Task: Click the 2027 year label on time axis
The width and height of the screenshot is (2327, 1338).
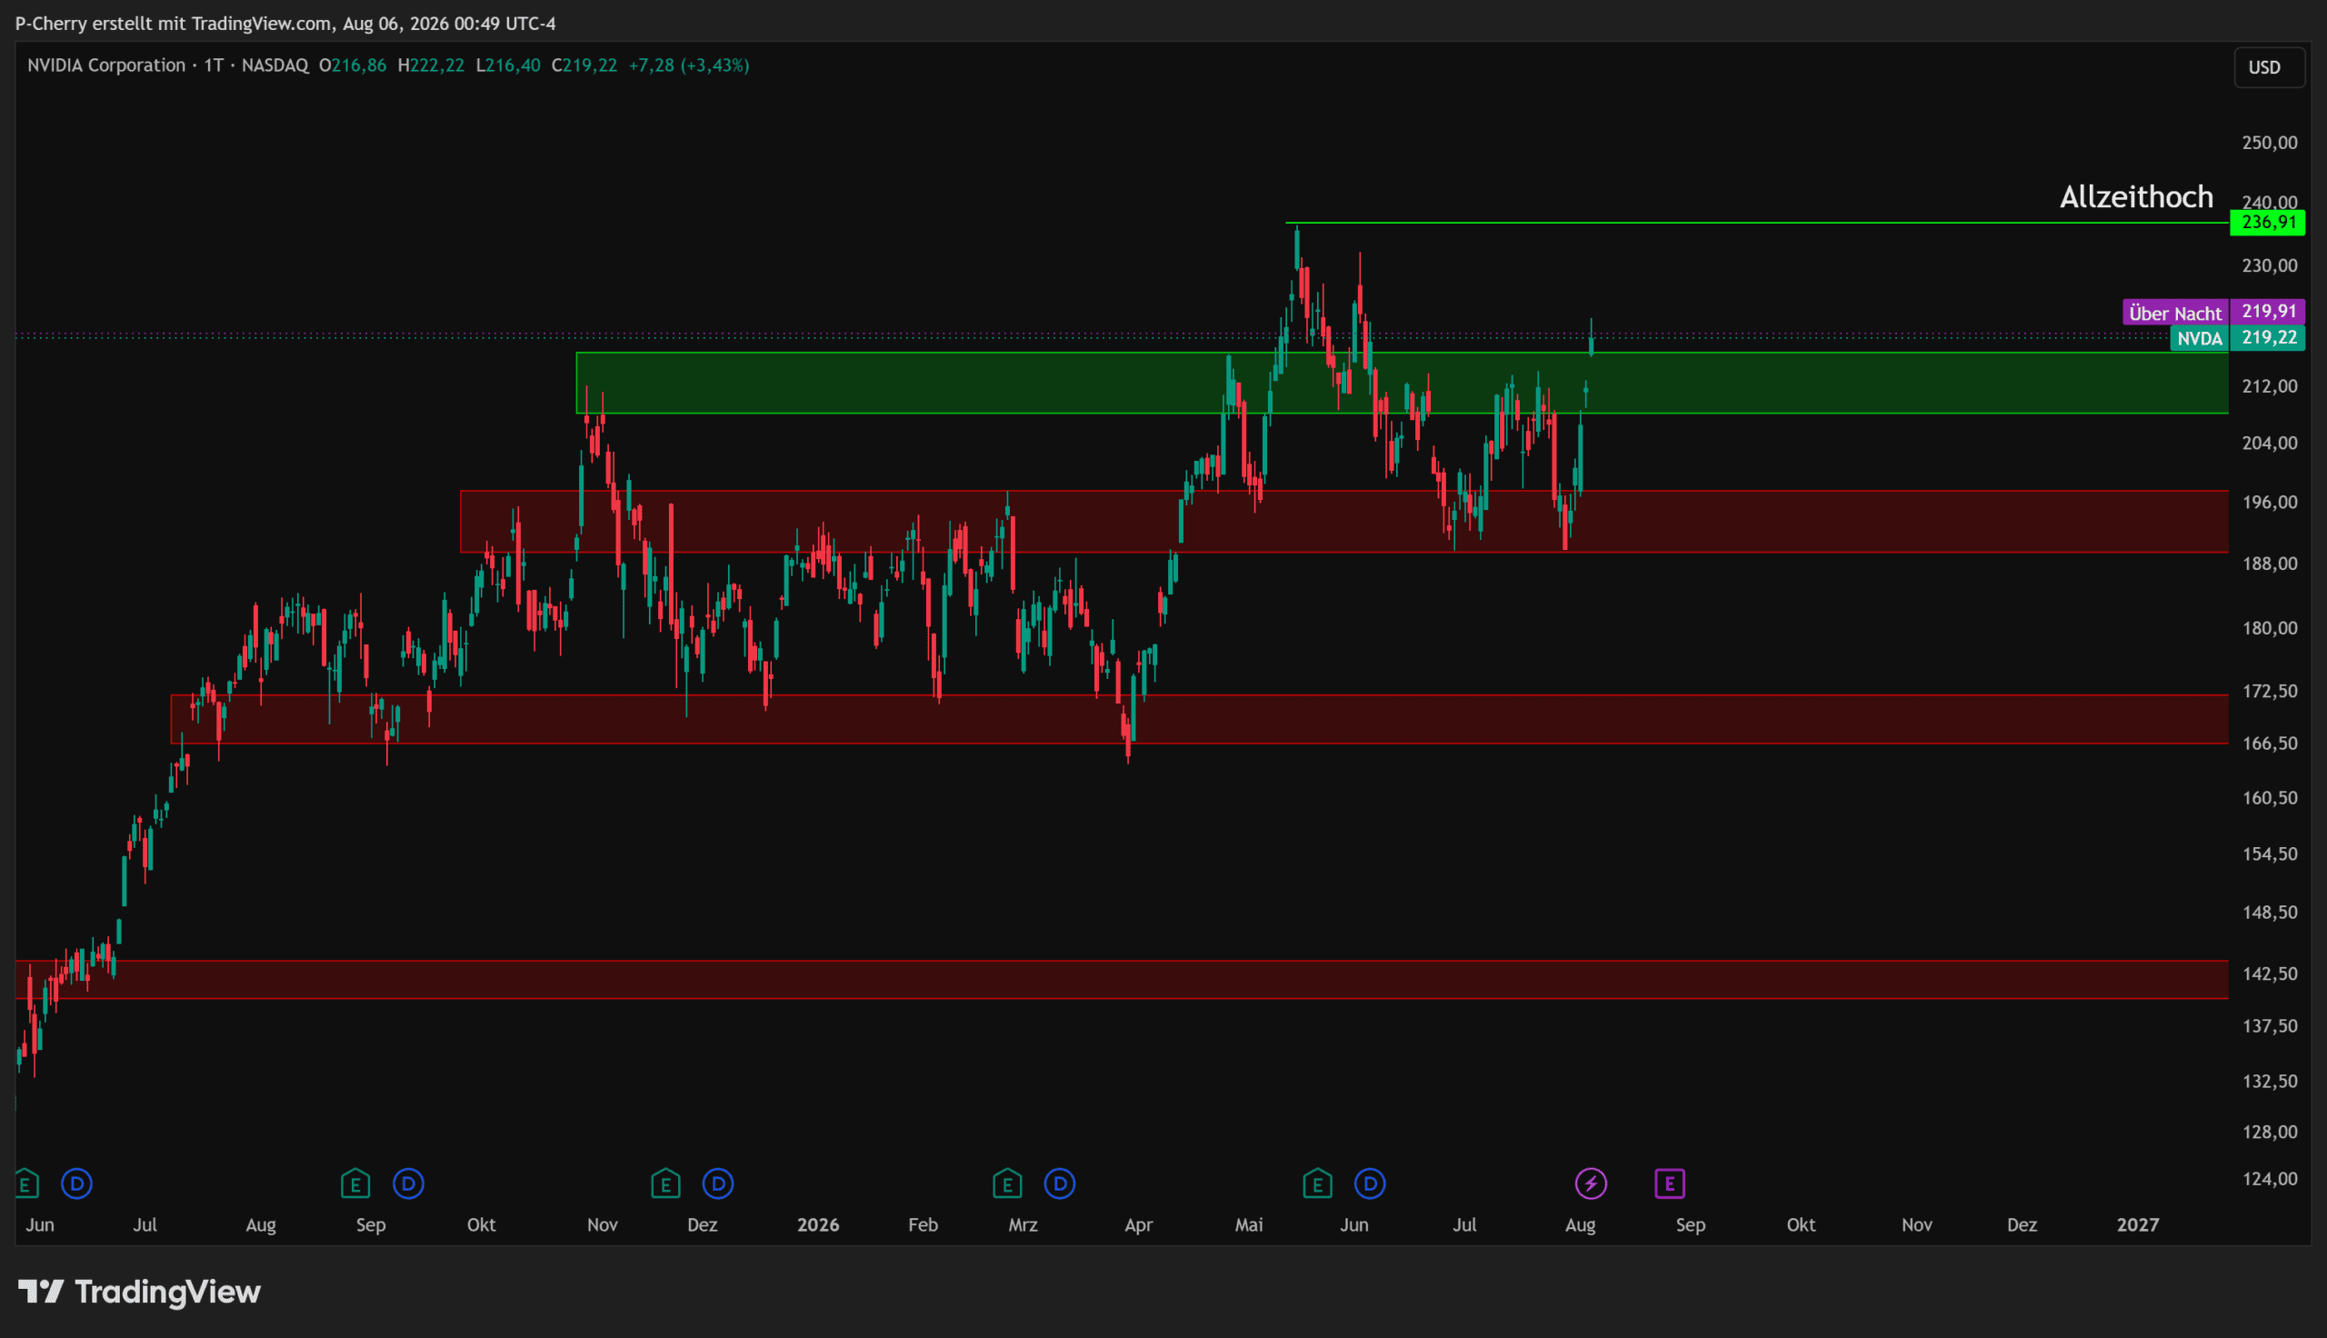Action: tap(2138, 1225)
